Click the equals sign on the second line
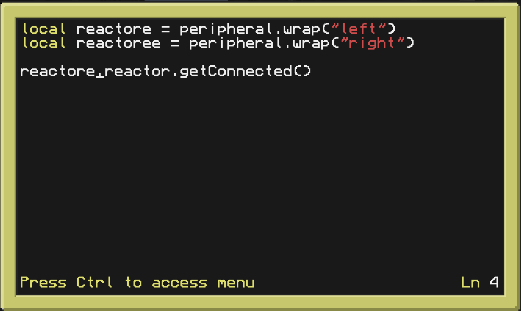The height and width of the screenshot is (311, 521). [x=175, y=43]
